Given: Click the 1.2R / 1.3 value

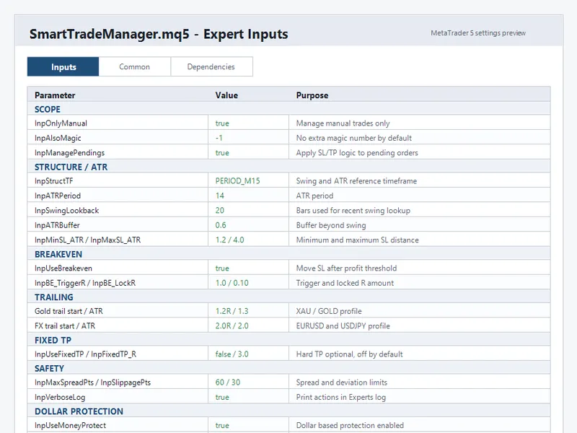Looking at the screenshot, I should (232, 312).
